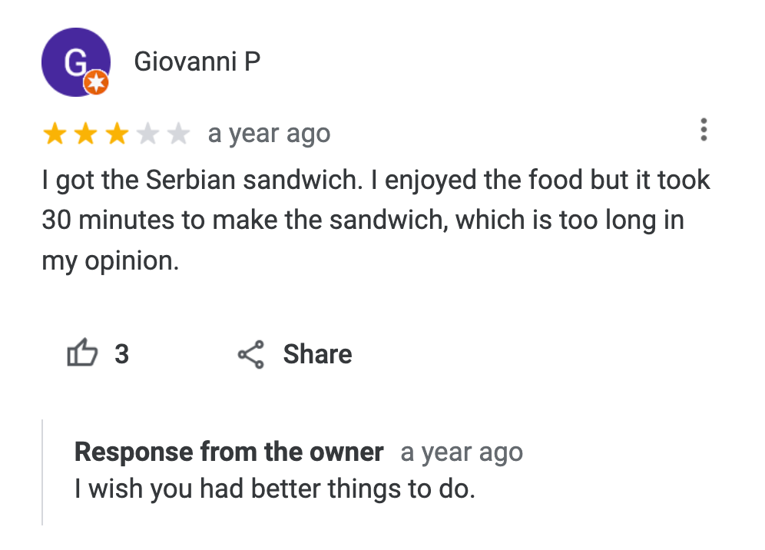Click the share network icon
Viewport: 765px width, 550px height.
(x=250, y=354)
